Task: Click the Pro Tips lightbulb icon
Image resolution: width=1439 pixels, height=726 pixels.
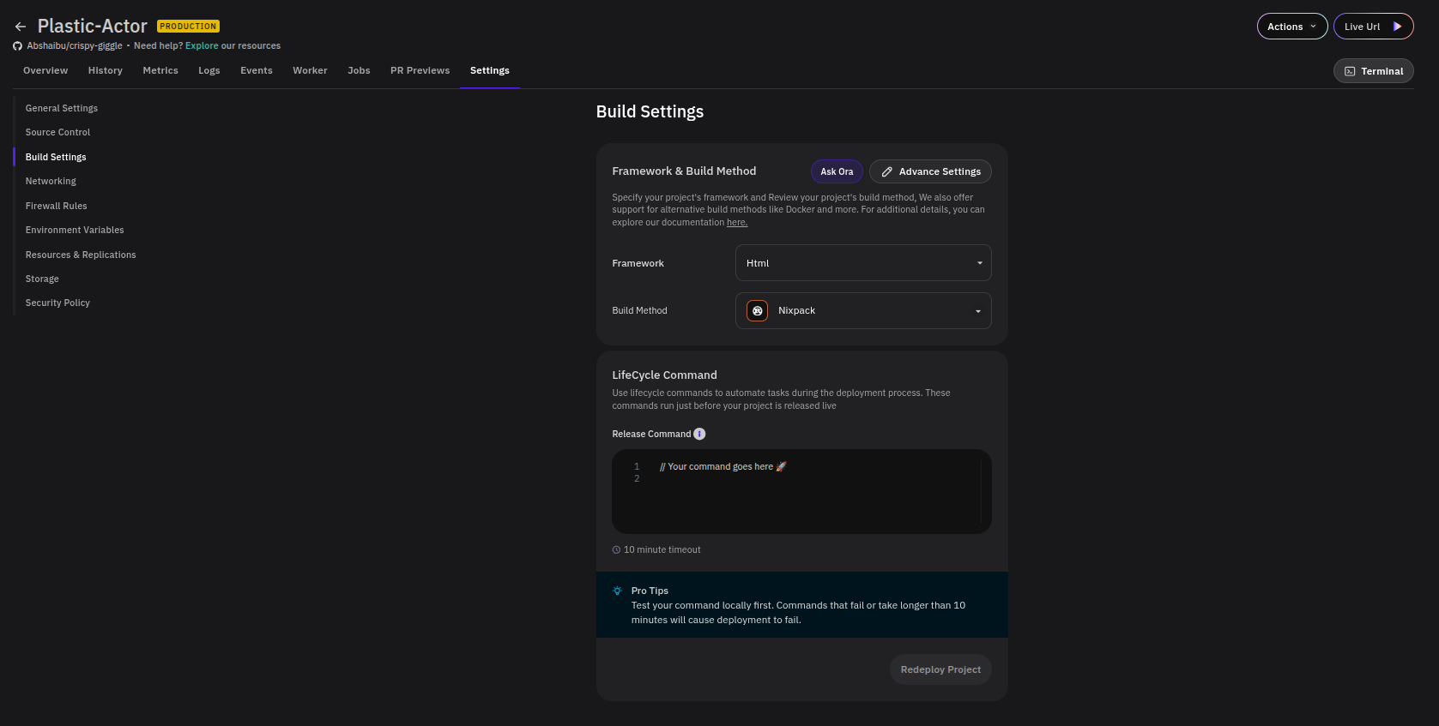Action: pyautogui.click(x=617, y=591)
